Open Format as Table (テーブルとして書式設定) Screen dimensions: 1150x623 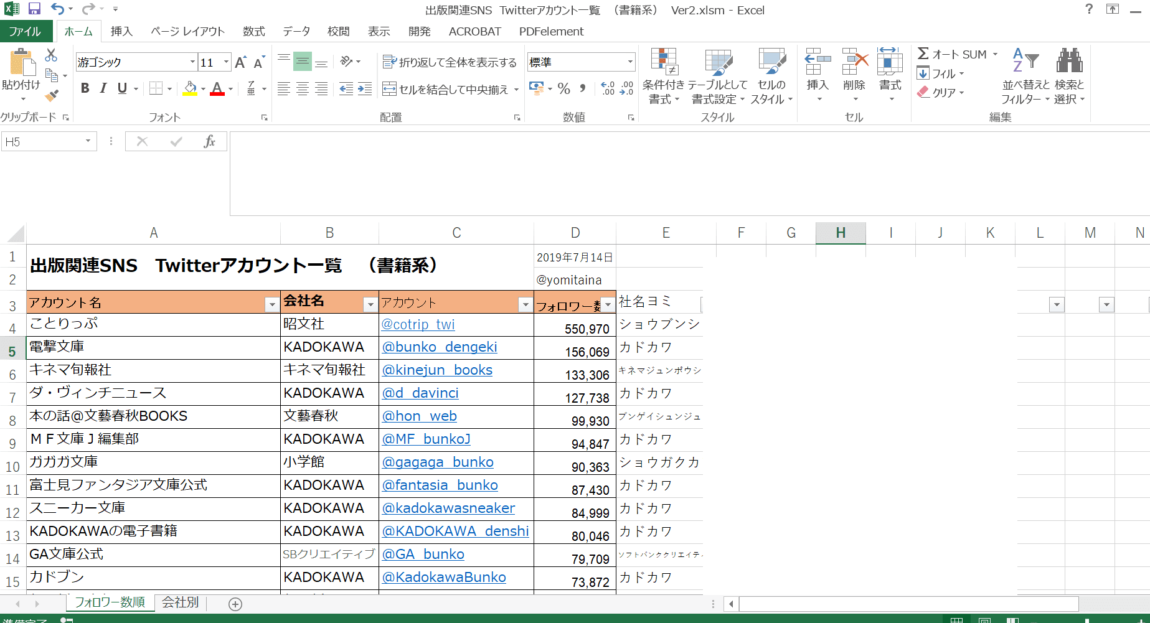[x=718, y=76]
